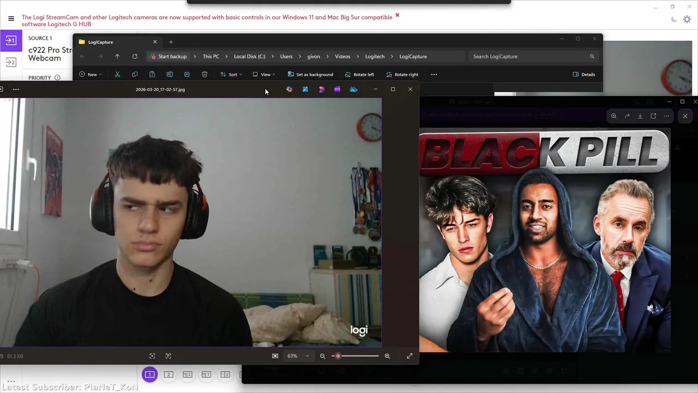698x393 pixels.
Task: Cut selected file with scissors icon
Action: point(117,74)
